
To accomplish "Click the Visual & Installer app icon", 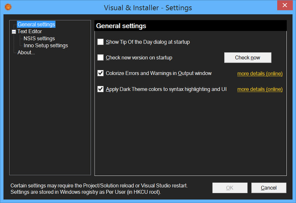I will click(8, 7).
